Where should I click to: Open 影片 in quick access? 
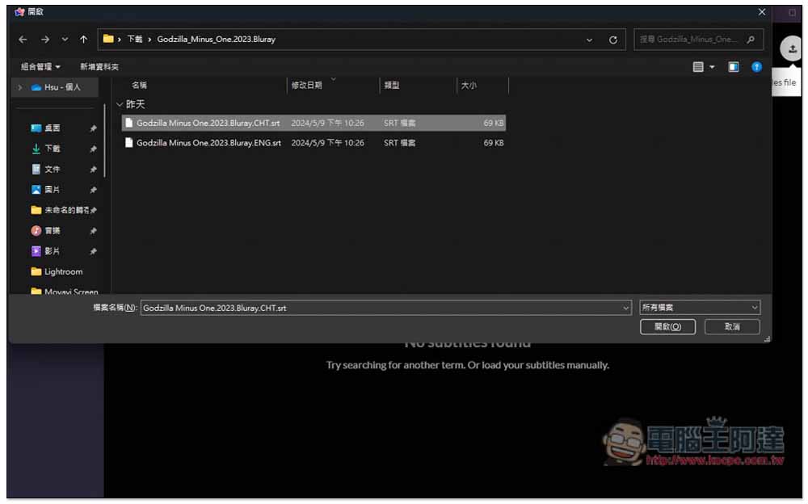pyautogui.click(x=52, y=251)
